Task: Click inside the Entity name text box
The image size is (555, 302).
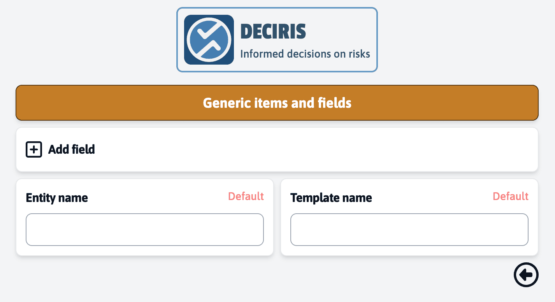Action: [x=144, y=230]
